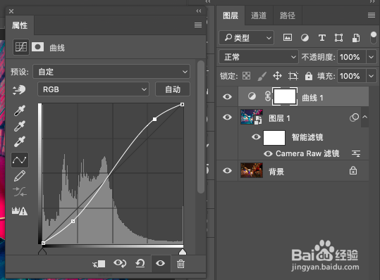
Task: Select the 图层 1 layer thumbnail
Action: click(252, 117)
